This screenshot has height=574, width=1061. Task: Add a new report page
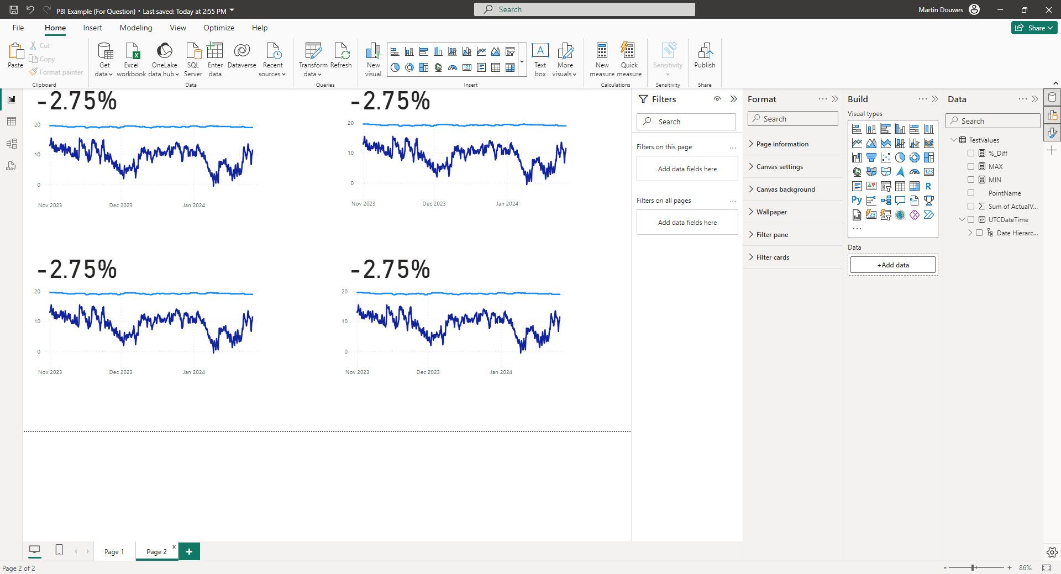click(x=189, y=551)
